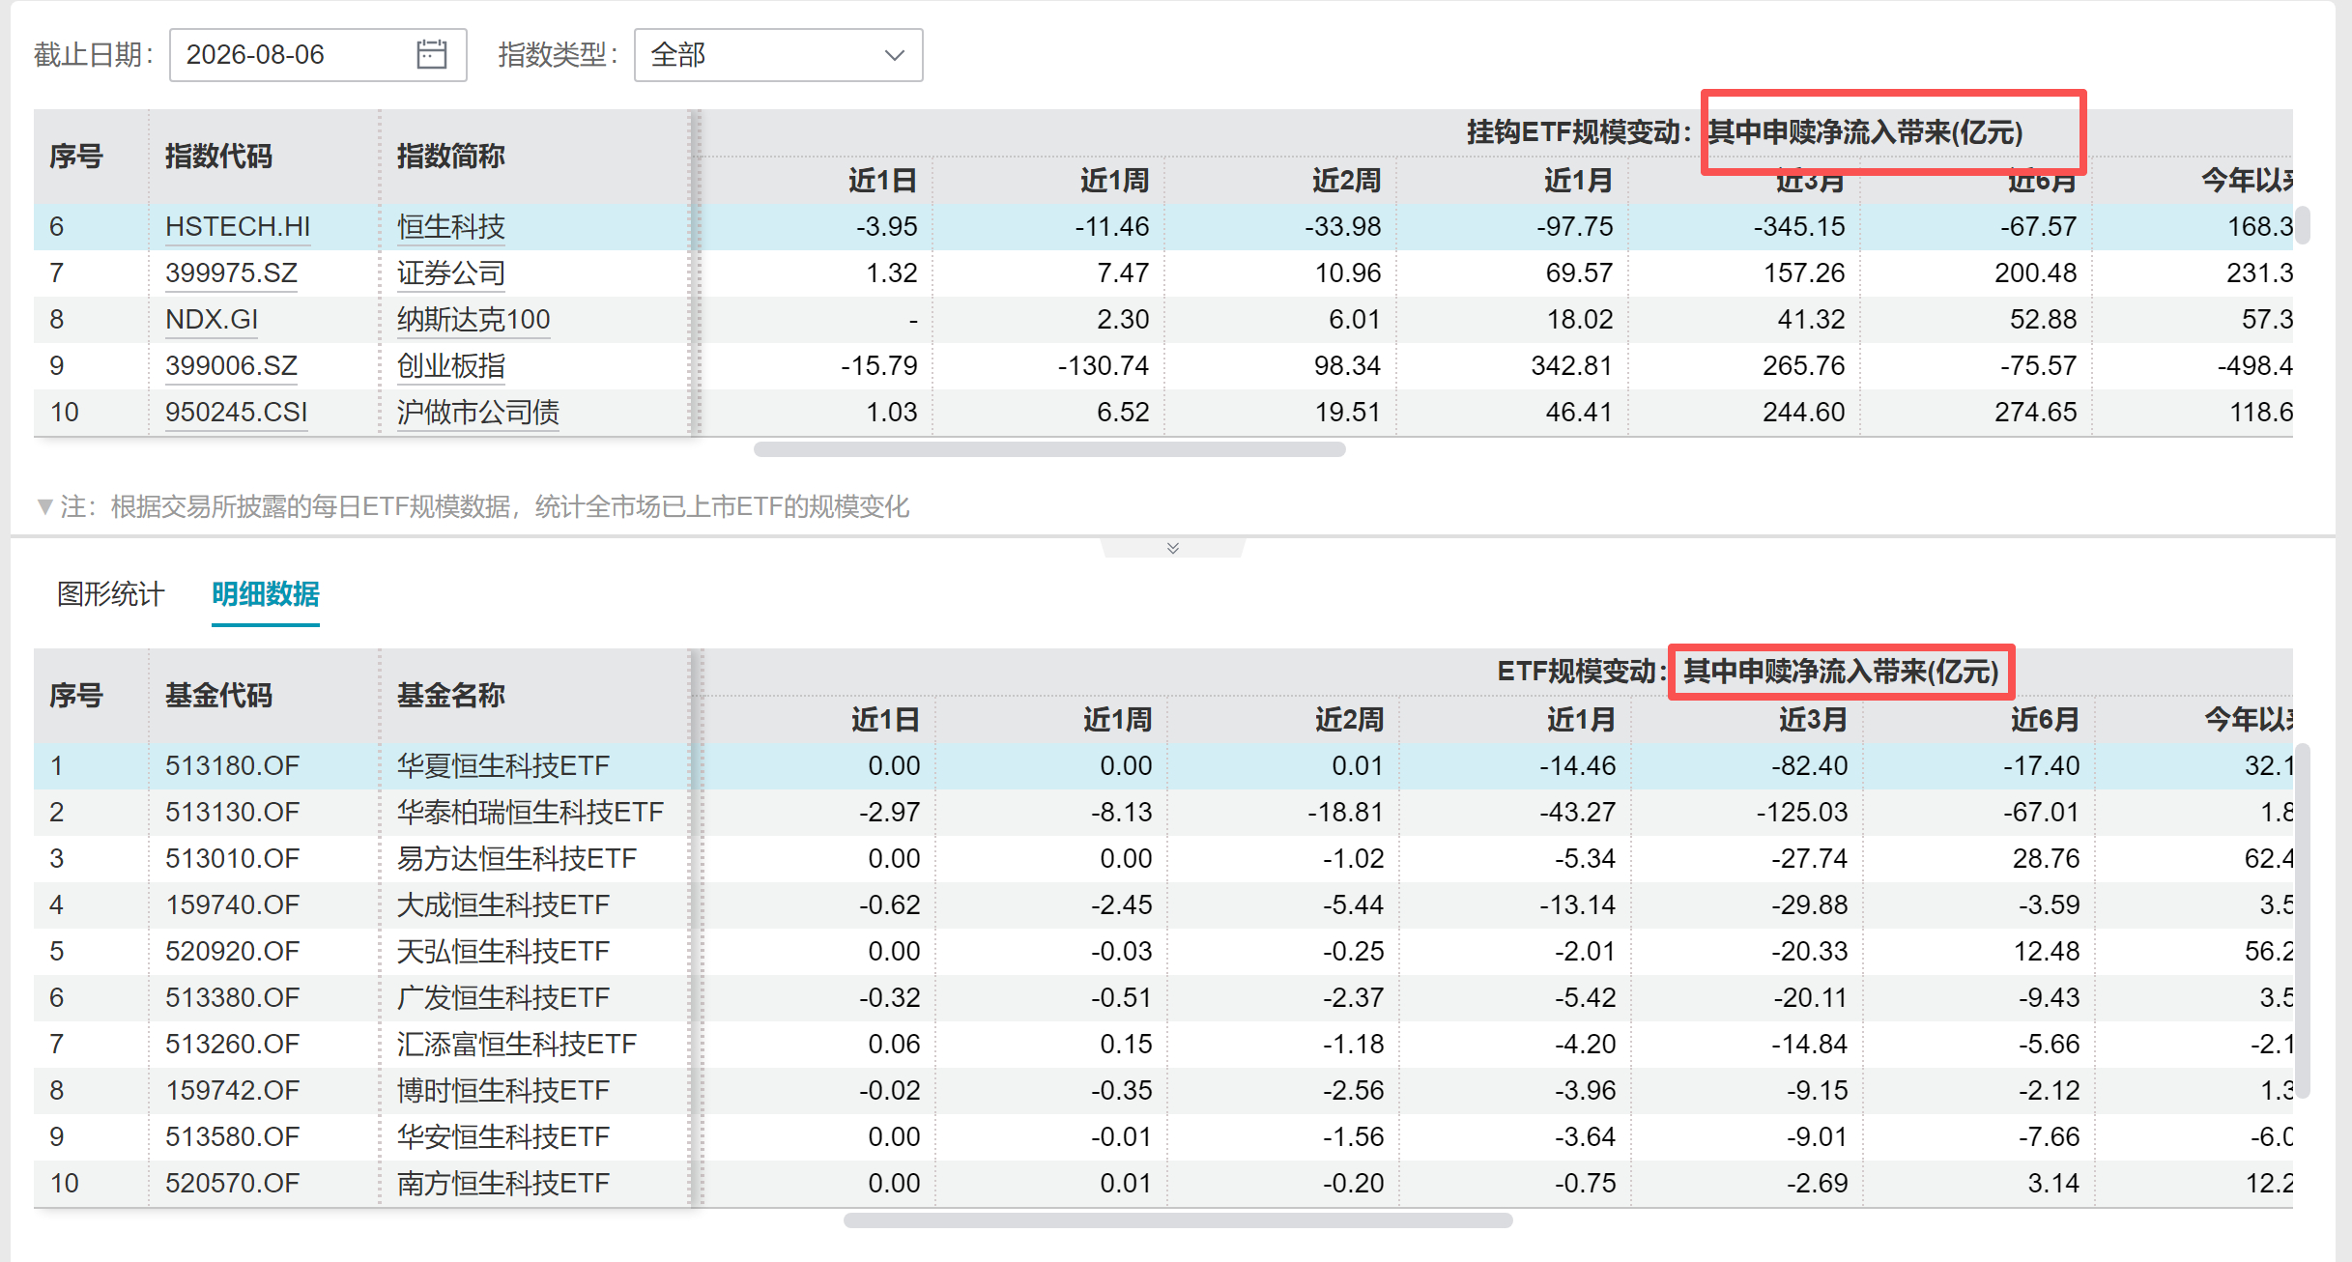Screen dimensions: 2352x1262
Task: Select the 大成恒生科技ETF row name
Action: point(503,904)
